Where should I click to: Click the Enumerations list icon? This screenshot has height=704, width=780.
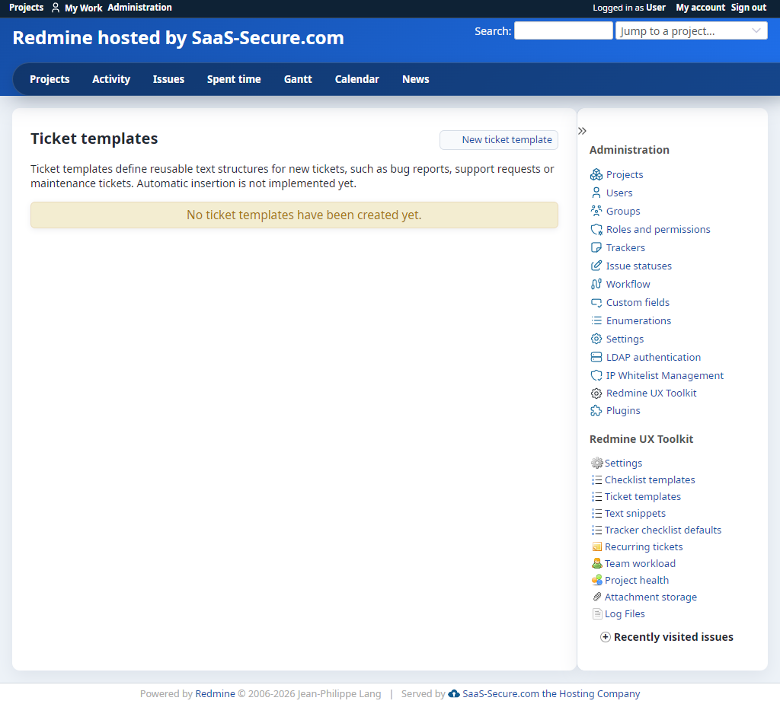click(596, 320)
